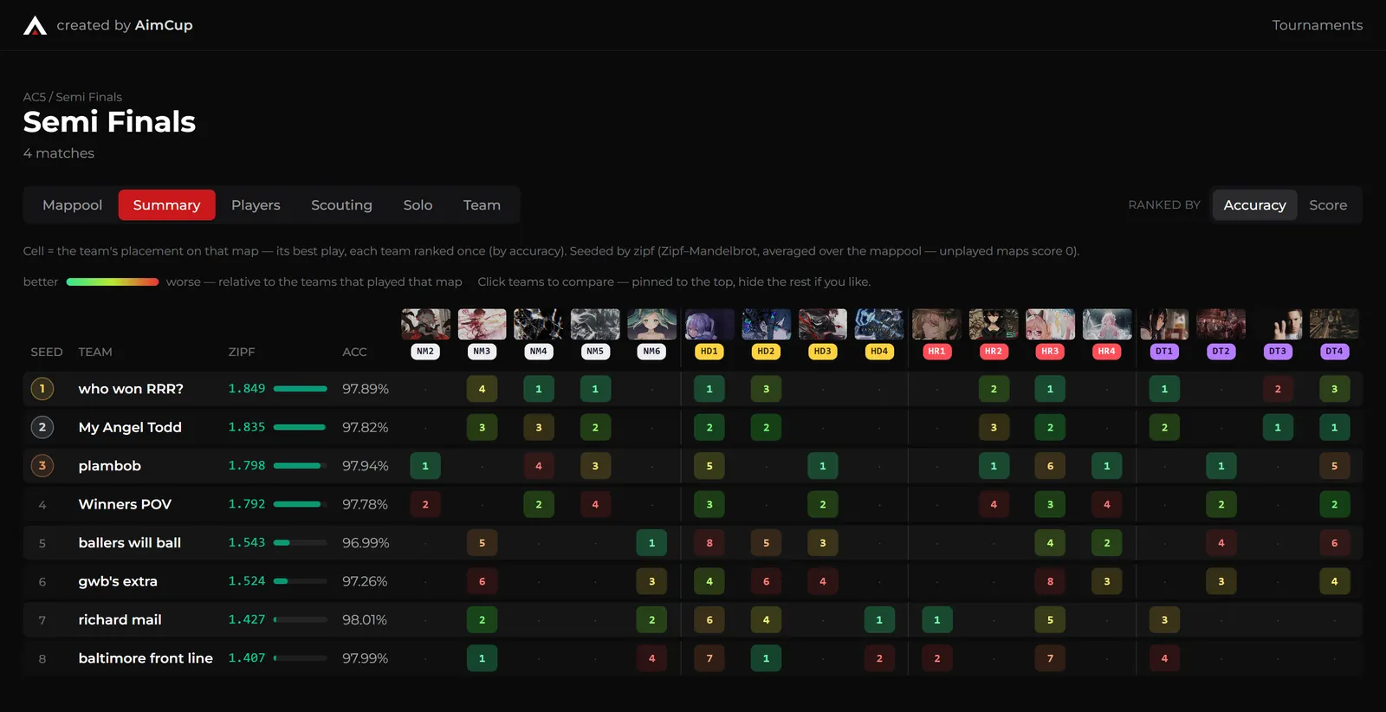Select the HR4 map badge

point(1106,352)
